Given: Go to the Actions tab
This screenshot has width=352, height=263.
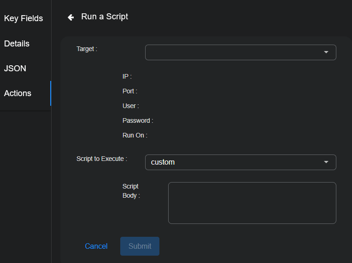Looking at the screenshot, I should click(18, 93).
